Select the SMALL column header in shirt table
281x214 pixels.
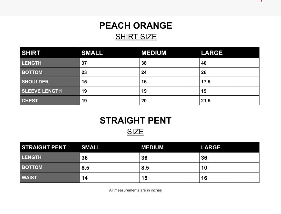(92, 53)
